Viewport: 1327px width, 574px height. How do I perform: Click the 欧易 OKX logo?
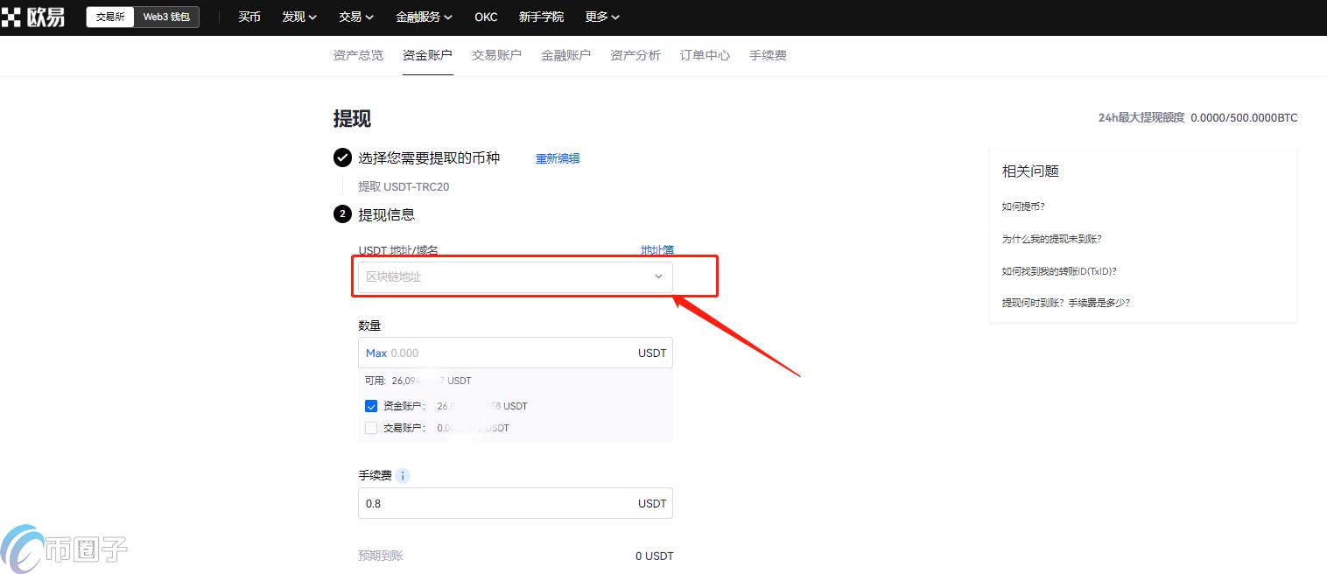[x=33, y=17]
